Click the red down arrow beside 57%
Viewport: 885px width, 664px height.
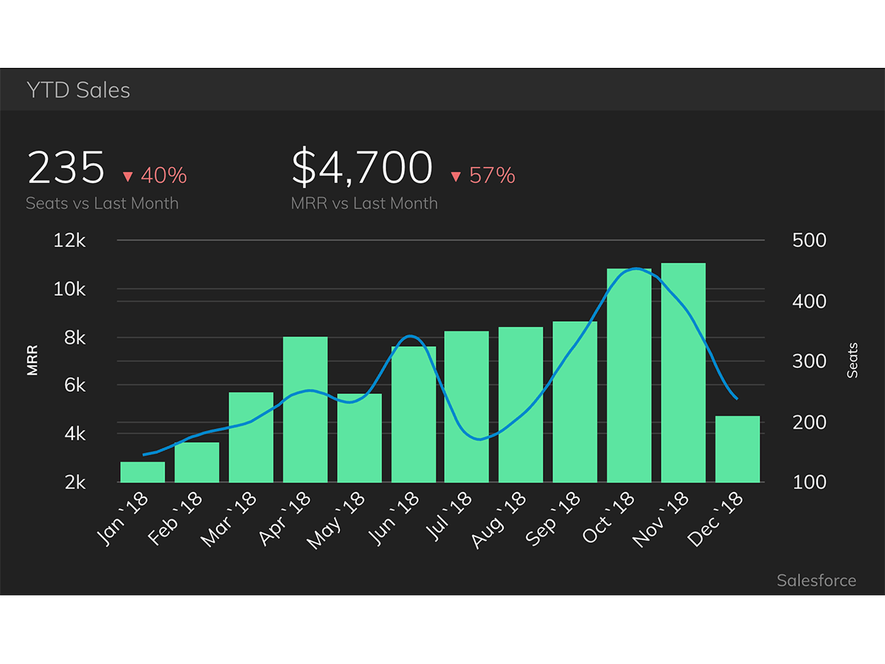[455, 176]
